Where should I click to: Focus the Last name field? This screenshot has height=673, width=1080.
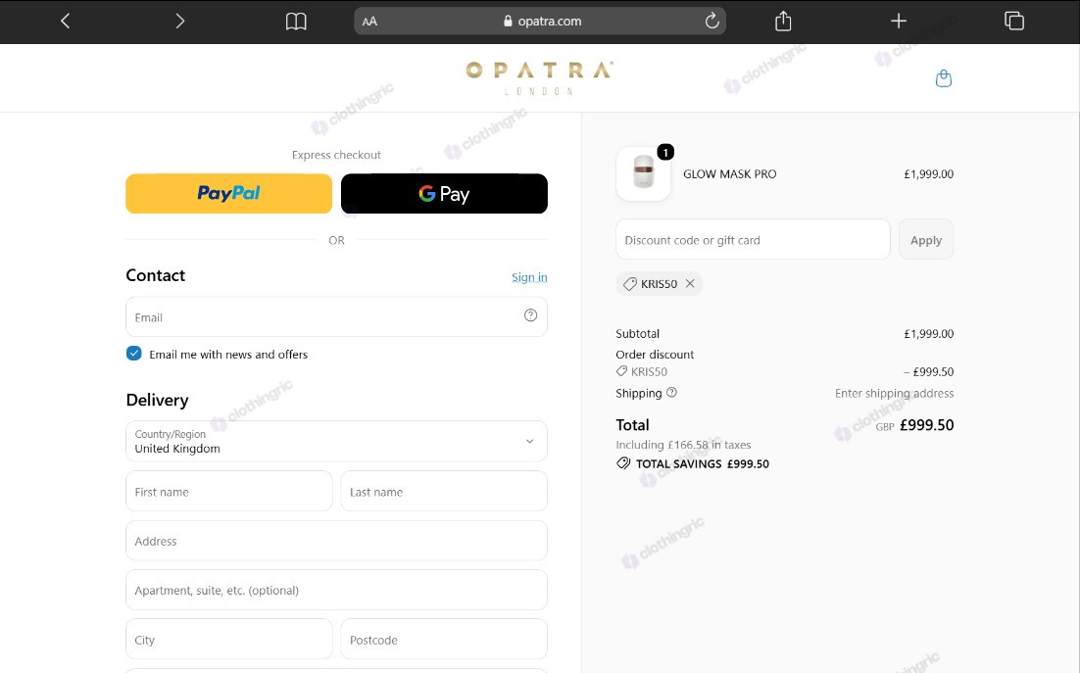(x=444, y=492)
